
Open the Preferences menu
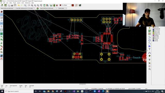click(x=28, y=3)
